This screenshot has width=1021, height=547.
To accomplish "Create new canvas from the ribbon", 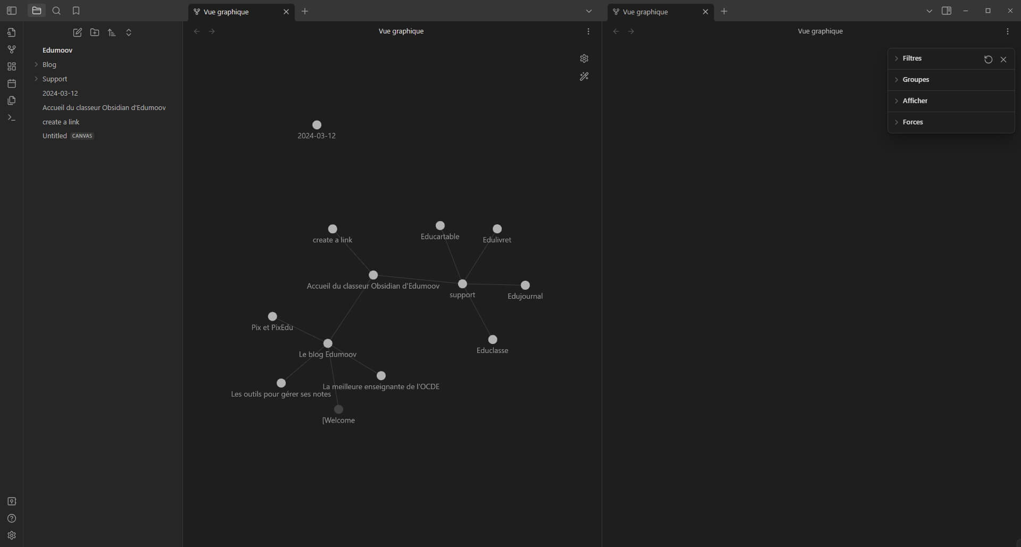I will point(12,66).
